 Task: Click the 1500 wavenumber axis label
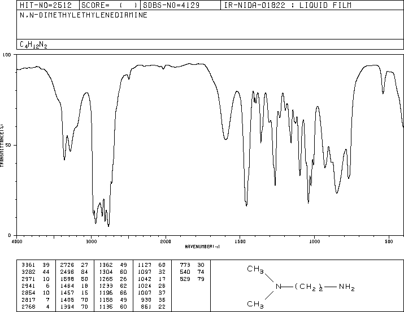point(240,241)
